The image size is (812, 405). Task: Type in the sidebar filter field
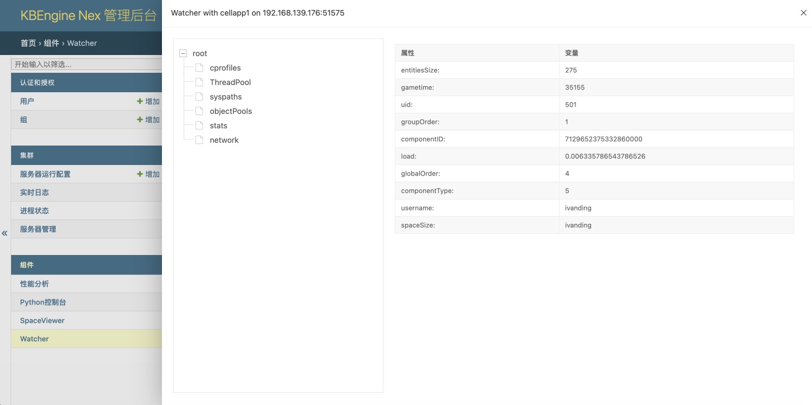[x=86, y=64]
